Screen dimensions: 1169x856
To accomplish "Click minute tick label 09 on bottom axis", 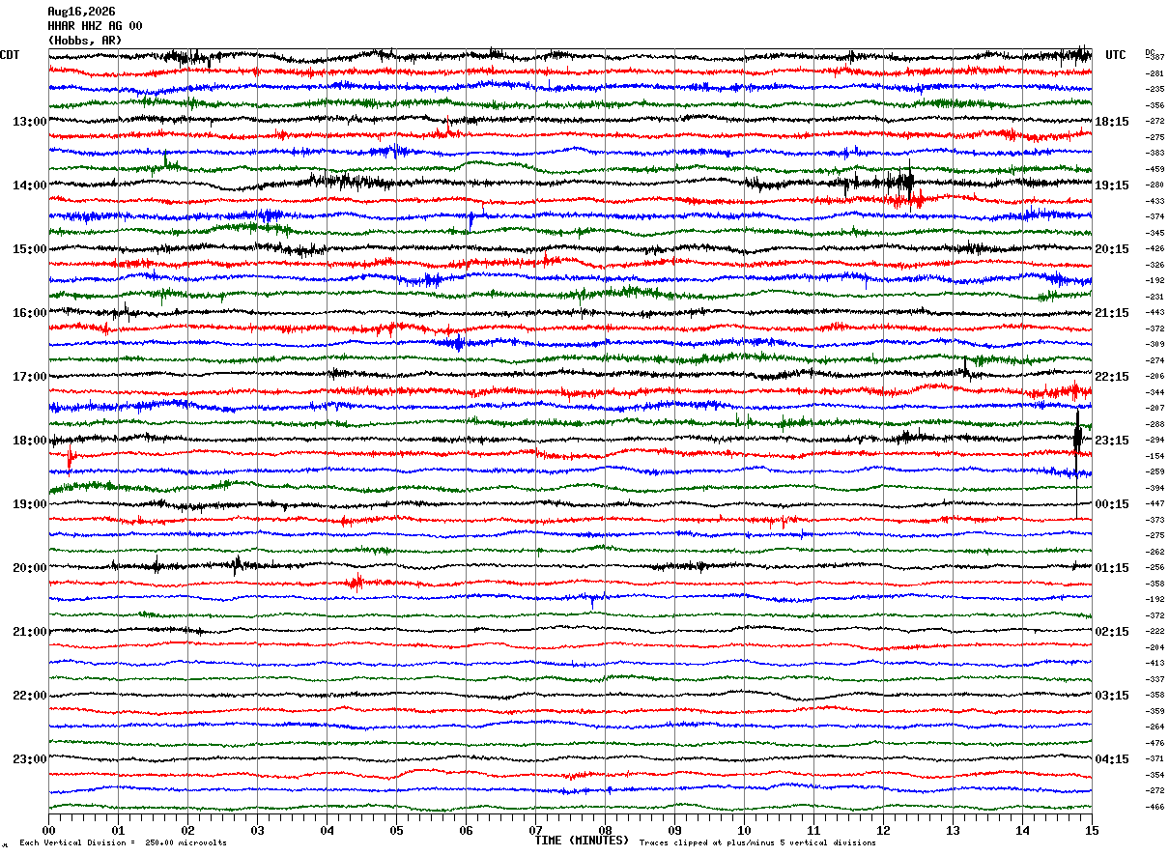I will coord(674,830).
